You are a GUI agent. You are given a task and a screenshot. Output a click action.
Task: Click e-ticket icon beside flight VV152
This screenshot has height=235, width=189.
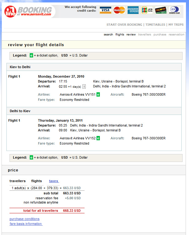(x=98, y=138)
